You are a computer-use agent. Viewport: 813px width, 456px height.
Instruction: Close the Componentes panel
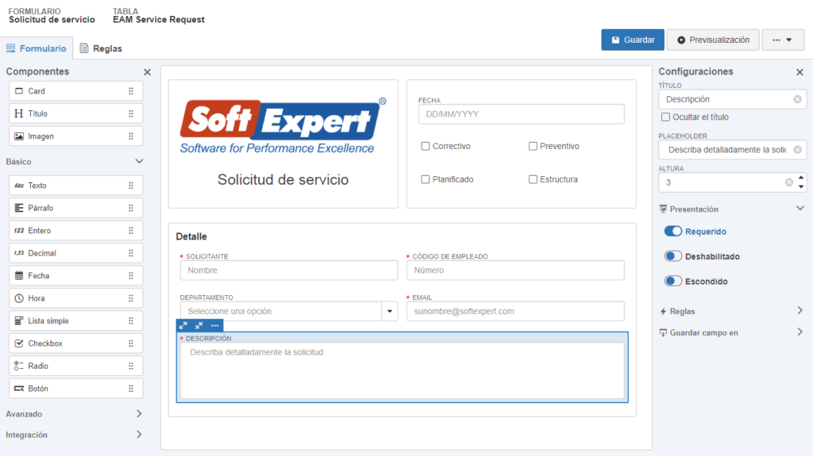147,72
